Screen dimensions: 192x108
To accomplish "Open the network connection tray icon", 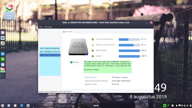I will tap(168, 105).
